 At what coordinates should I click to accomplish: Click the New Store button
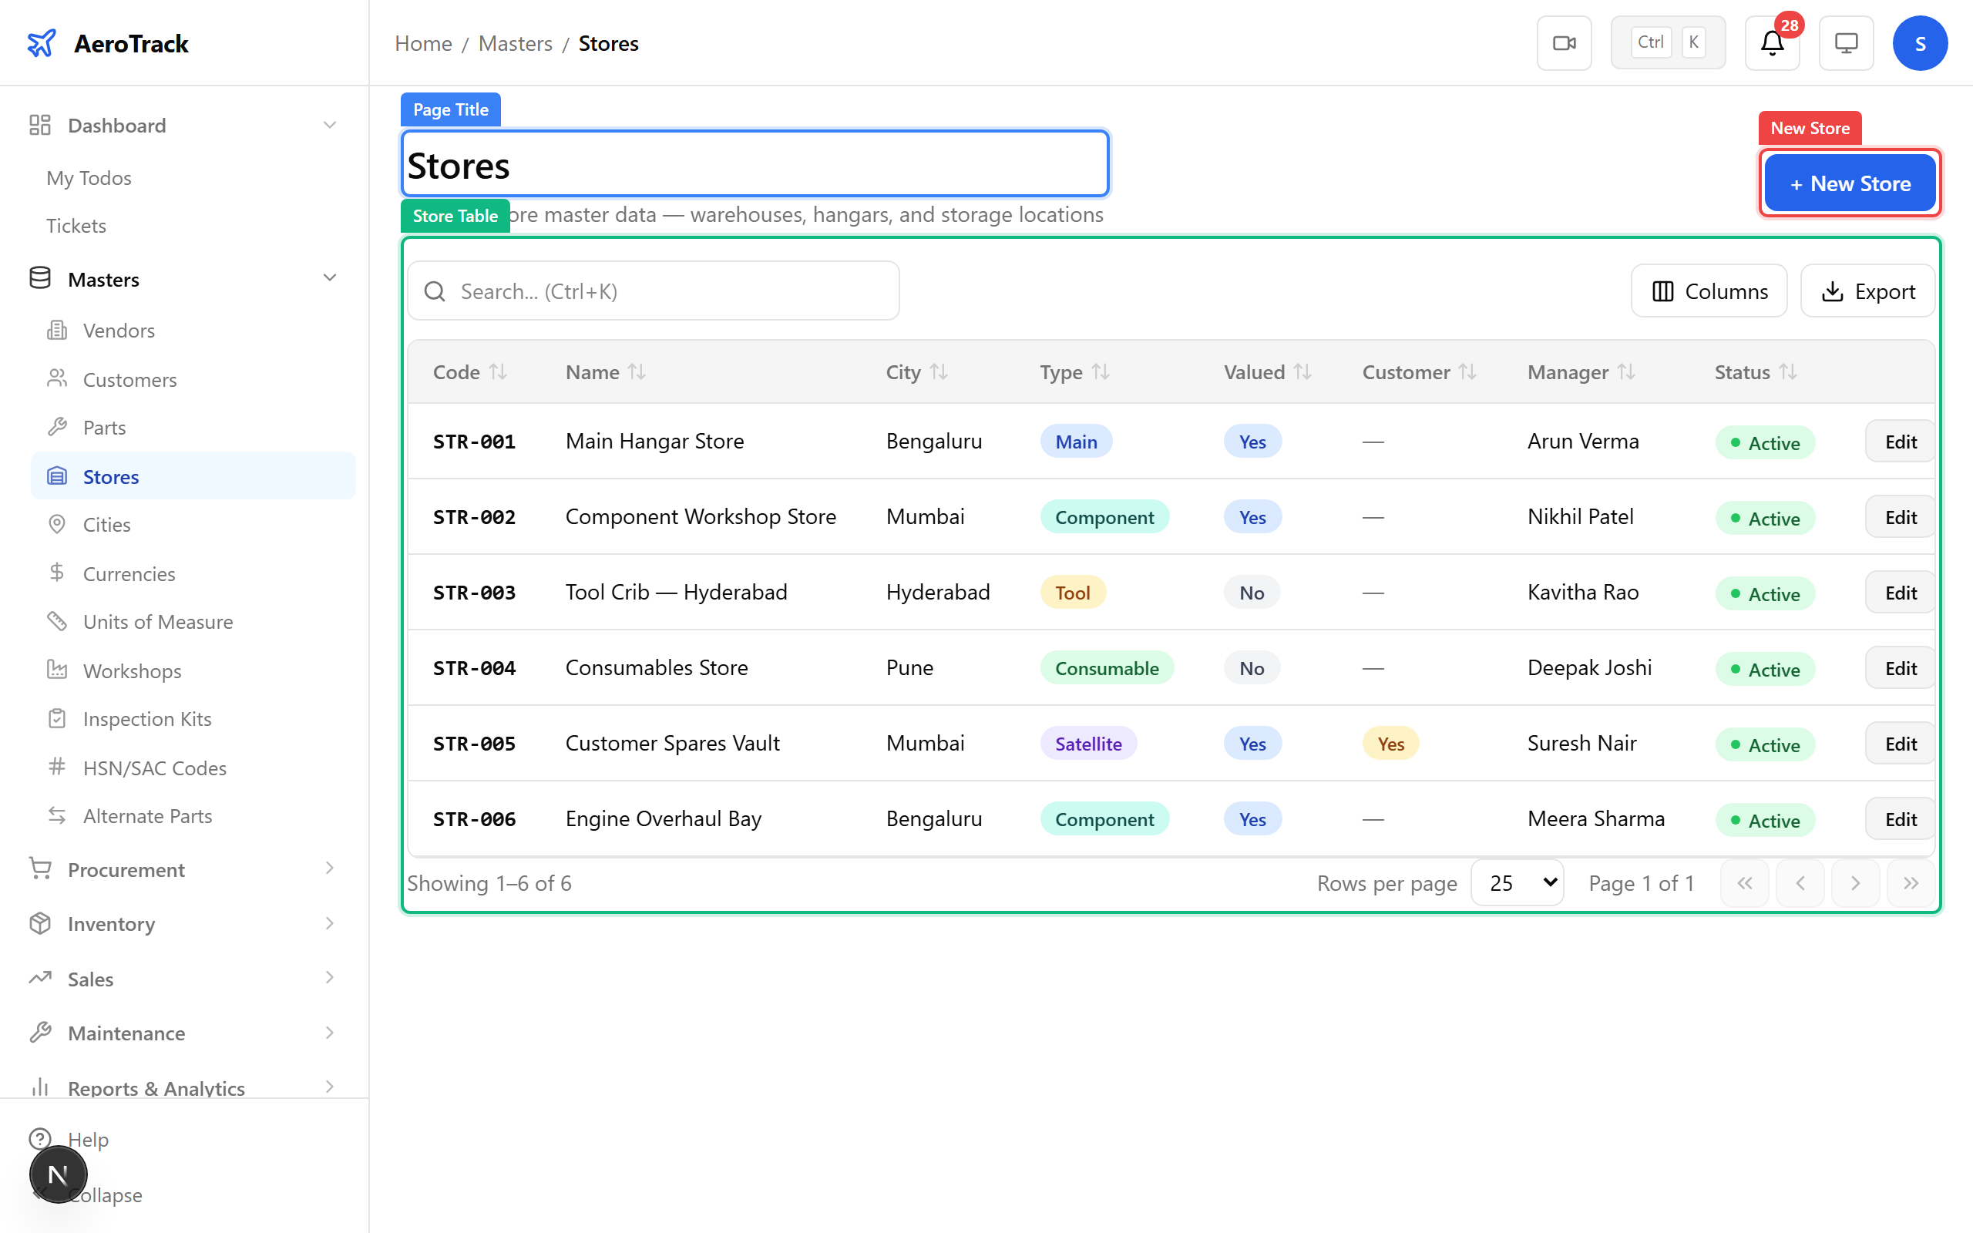[1849, 183]
